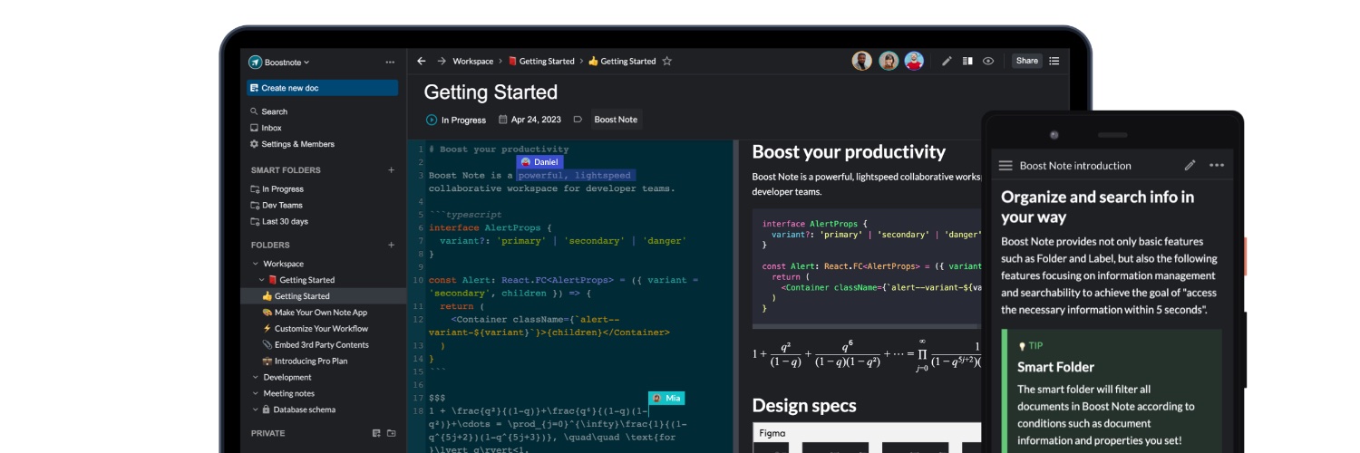
Task: Click the Boost Note introduction title on the phone
Action: [x=1075, y=166]
